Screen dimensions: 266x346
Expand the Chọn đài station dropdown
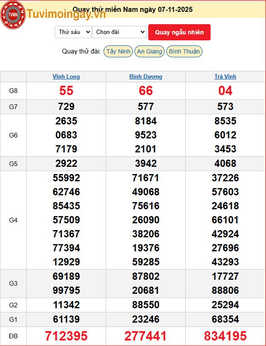point(119,32)
